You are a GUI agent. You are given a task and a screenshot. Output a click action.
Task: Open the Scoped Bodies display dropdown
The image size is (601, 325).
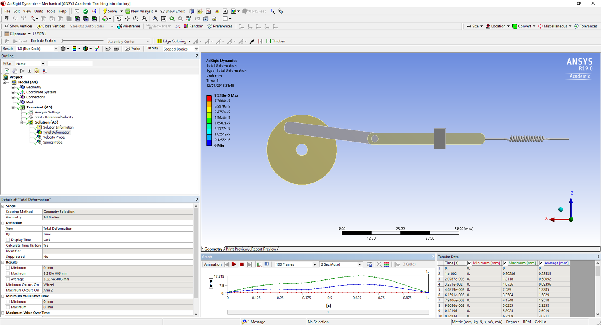(x=180, y=49)
